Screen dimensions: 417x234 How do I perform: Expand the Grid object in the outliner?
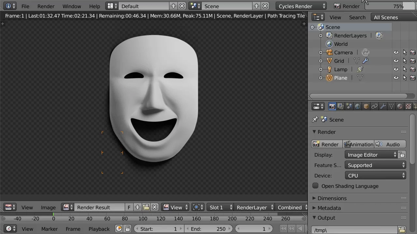tap(321, 61)
